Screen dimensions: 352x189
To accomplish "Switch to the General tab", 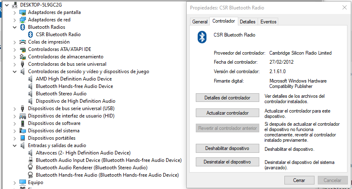I will pyautogui.click(x=200, y=22).
